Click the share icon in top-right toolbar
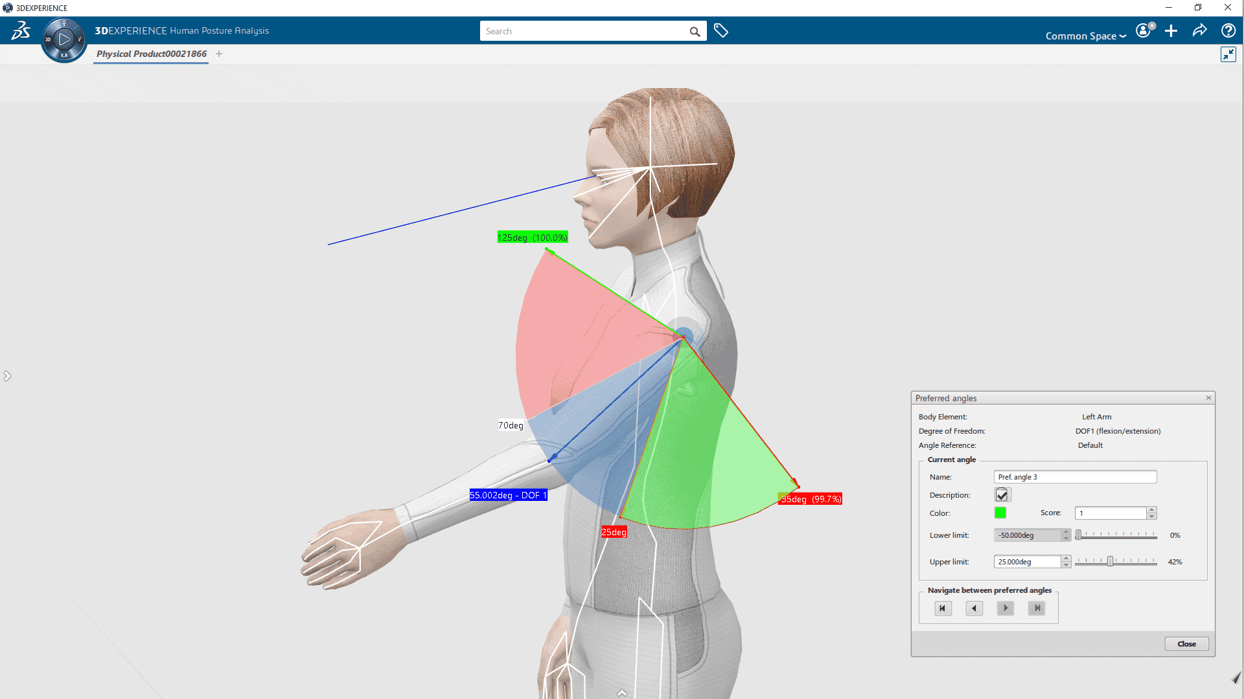1244x699 pixels. pos(1201,30)
